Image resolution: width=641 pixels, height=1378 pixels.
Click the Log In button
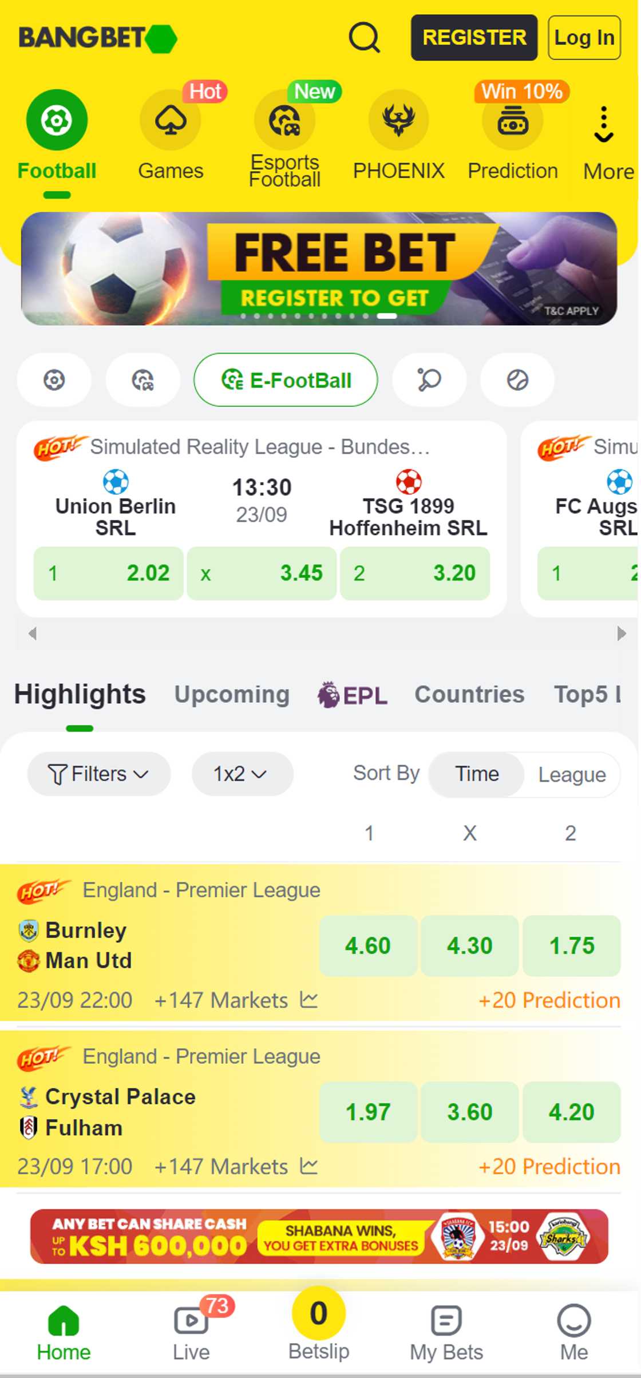click(584, 38)
